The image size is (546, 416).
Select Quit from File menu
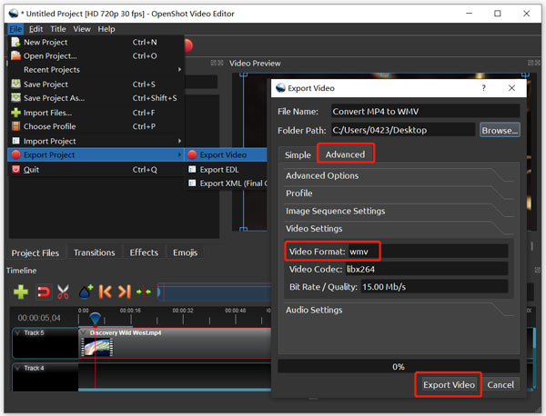coord(96,169)
